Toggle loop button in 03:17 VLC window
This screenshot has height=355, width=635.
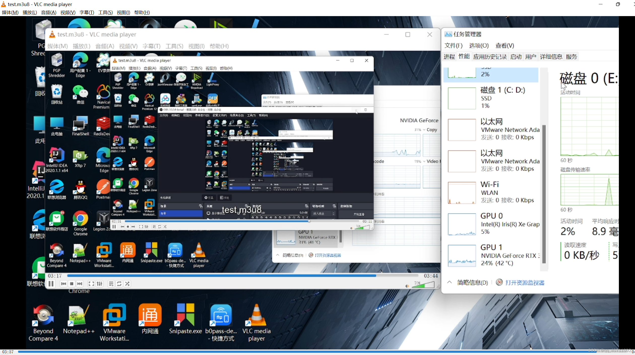click(119, 284)
